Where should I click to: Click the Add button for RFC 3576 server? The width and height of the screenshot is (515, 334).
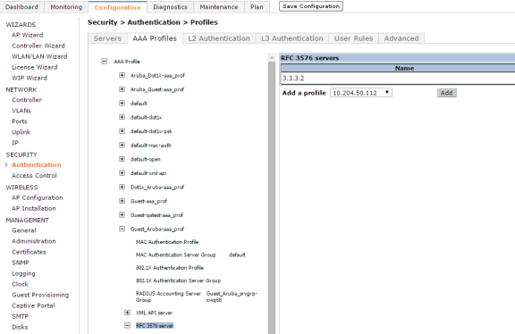[447, 93]
